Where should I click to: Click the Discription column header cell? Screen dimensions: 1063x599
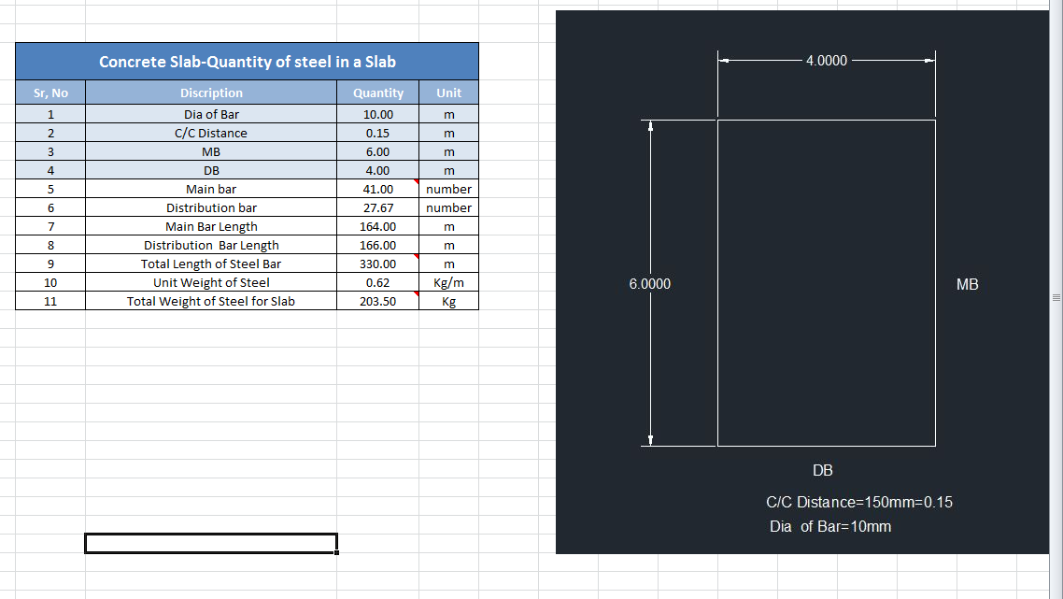pyautogui.click(x=210, y=93)
